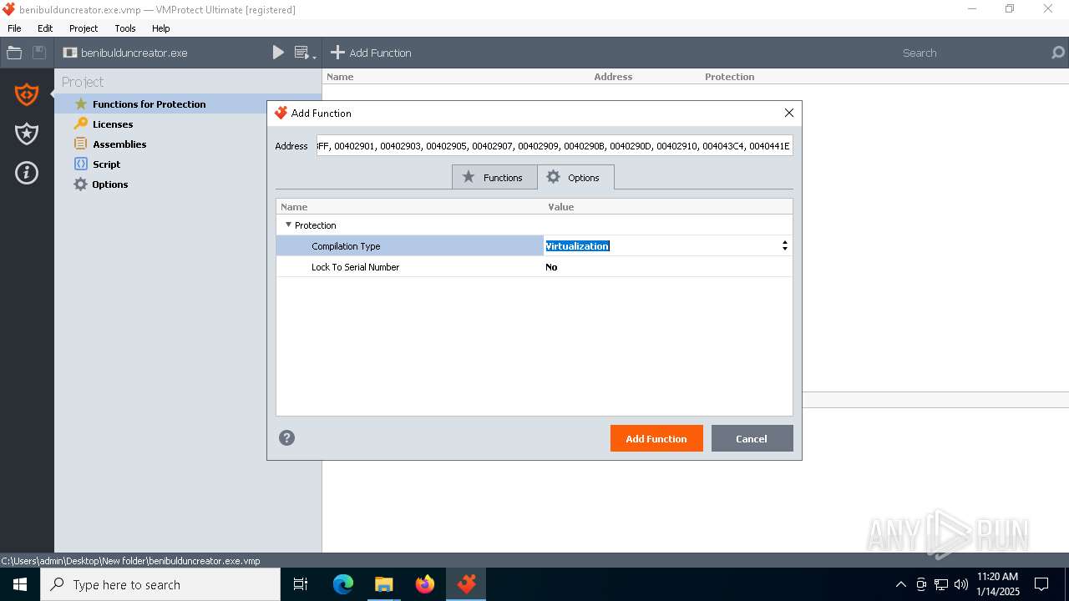This screenshot has width=1069, height=601.
Task: Click the Add Function plus toolbar item
Action: (x=371, y=53)
